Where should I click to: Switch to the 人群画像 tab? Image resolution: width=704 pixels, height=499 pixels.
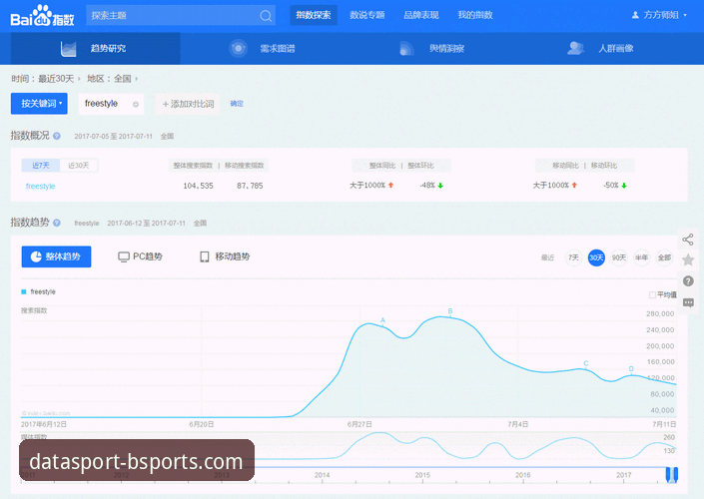[616, 49]
